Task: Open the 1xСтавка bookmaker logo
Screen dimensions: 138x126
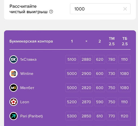Action: click(13, 59)
